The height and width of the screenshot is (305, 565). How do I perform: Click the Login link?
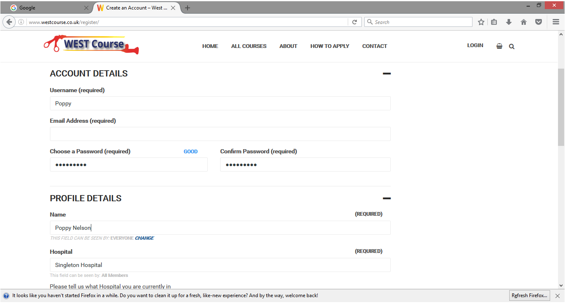(475, 45)
